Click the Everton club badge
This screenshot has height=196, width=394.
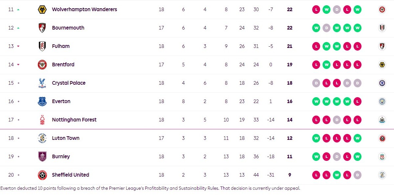point(42,101)
